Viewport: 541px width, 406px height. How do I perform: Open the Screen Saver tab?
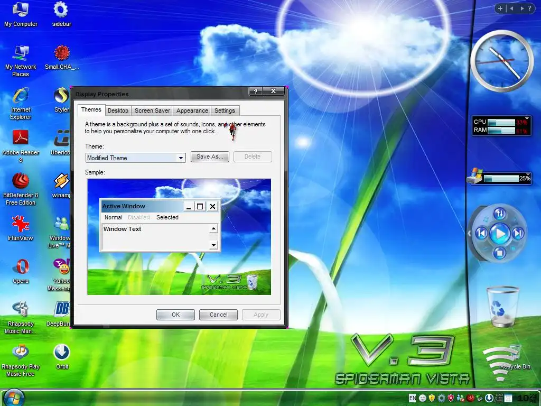pyautogui.click(x=152, y=110)
